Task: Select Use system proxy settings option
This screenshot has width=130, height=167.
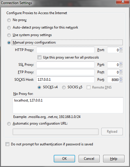Action: point(9,35)
